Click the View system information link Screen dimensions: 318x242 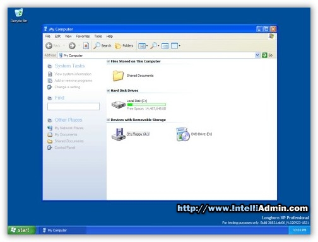(x=73, y=74)
